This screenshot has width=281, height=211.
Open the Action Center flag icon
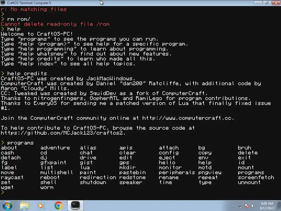tap(247, 206)
